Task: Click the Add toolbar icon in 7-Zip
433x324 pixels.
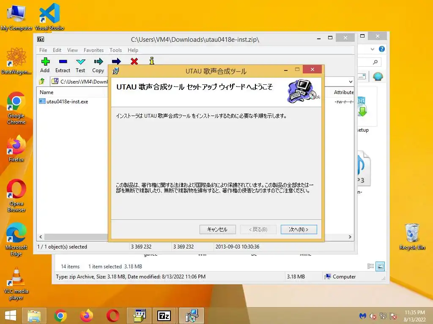Action: point(45,65)
